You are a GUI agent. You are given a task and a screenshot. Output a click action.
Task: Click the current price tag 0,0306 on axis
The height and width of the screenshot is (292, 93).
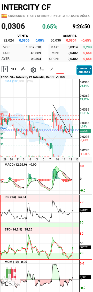(x=85, y=131)
